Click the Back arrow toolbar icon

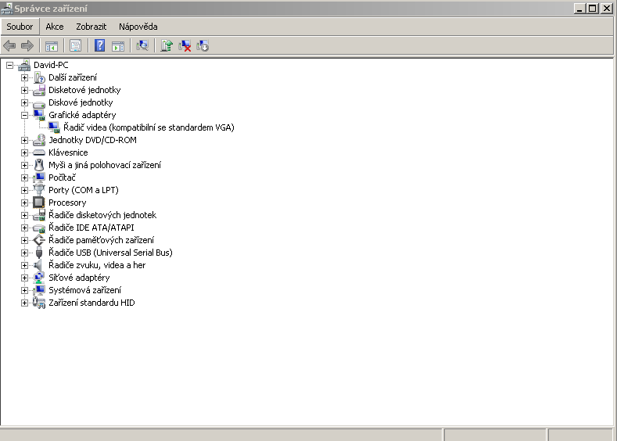click(9, 46)
